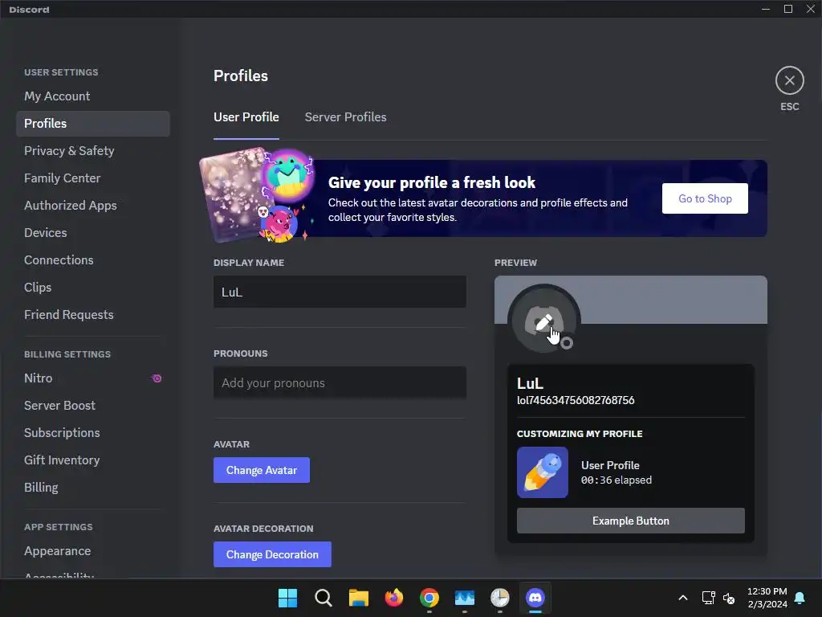Click Change Decoration button
822x617 pixels.
coord(272,554)
